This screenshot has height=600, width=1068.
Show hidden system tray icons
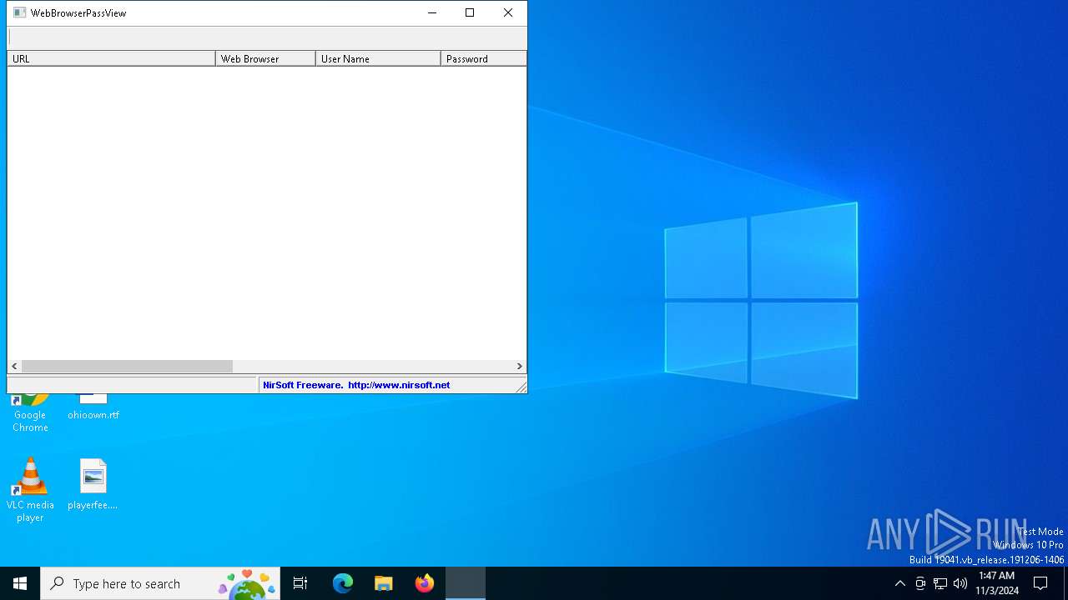899,583
